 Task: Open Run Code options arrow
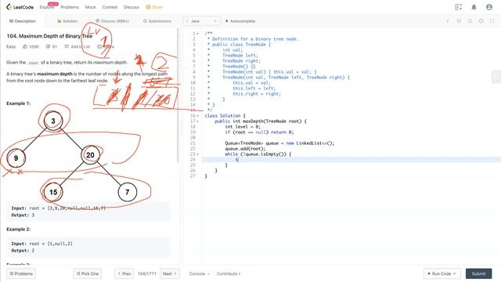455,273
